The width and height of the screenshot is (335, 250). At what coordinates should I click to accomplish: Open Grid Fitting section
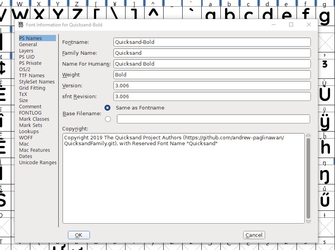(32, 88)
